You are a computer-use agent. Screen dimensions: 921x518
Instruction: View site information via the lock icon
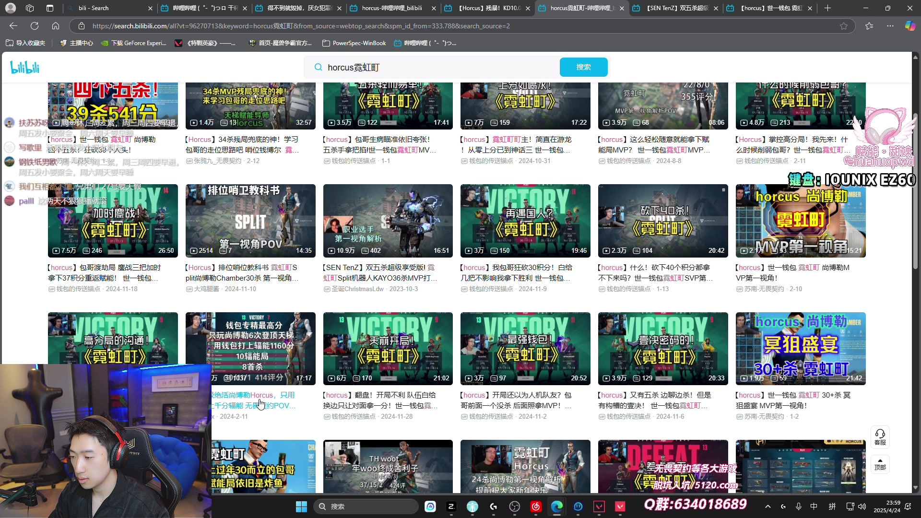pyautogui.click(x=82, y=26)
